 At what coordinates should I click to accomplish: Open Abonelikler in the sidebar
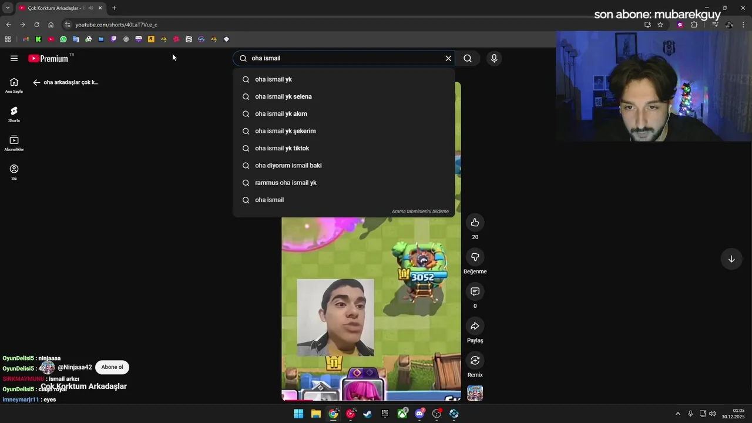point(14,143)
